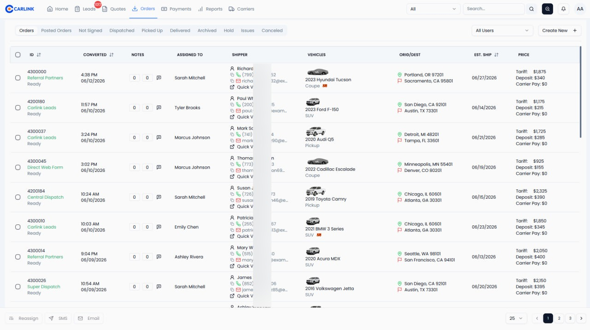
Task: Select checkbox for order 4300037
Action: click(x=18, y=137)
